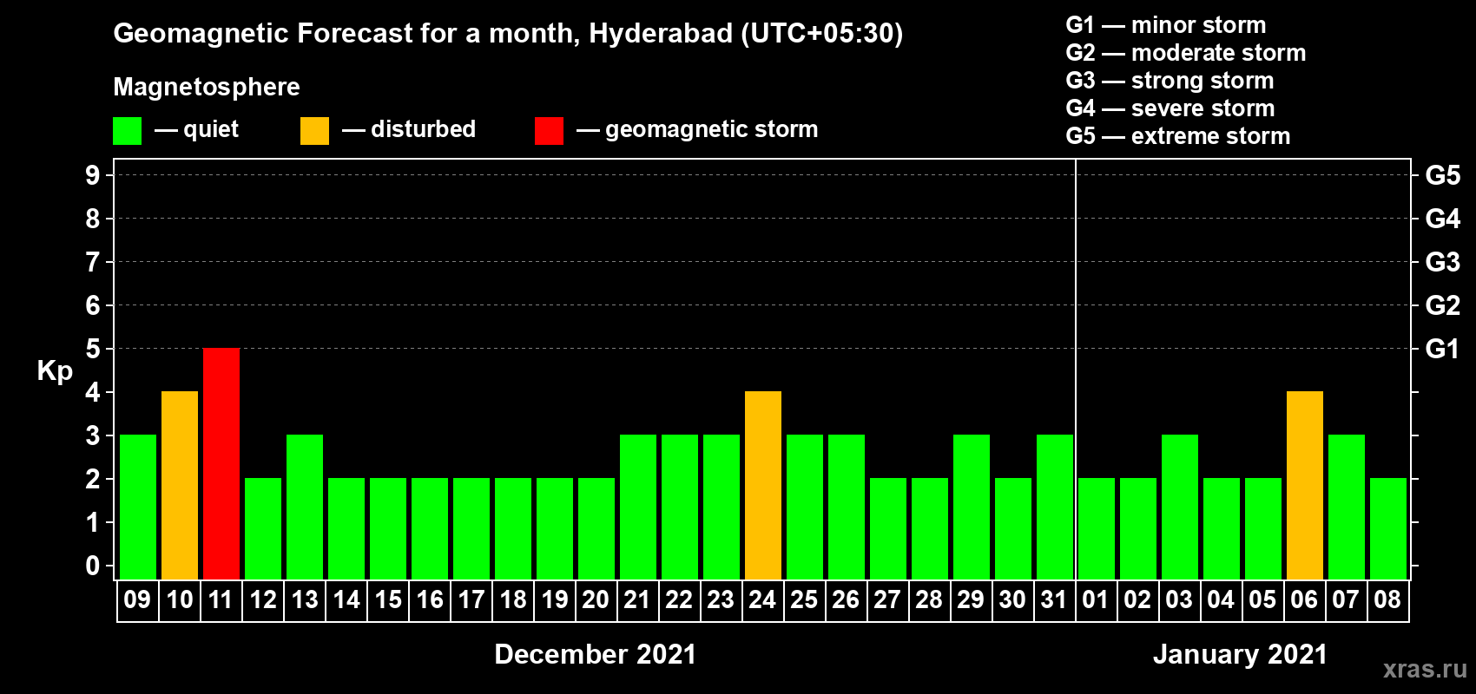Click the date label 01 in January

1096,599
